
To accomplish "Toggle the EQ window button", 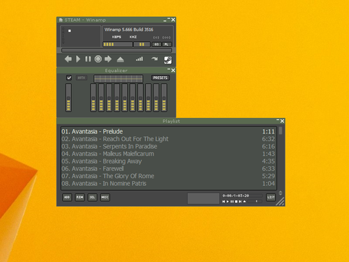I will (156, 44).
